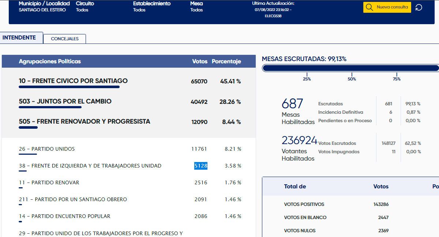Click the Porcentaje column header
439x237 pixels.
[226, 61]
